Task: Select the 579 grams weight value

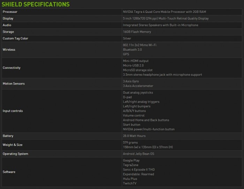Action: coord(131,142)
